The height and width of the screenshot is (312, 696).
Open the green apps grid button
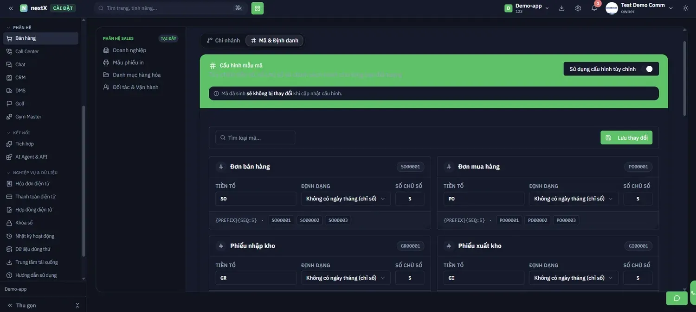pyautogui.click(x=258, y=8)
